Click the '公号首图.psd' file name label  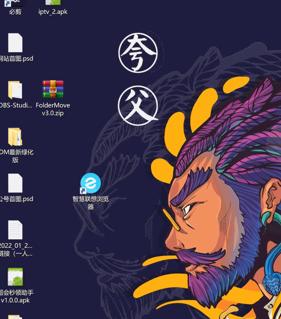tap(16, 199)
